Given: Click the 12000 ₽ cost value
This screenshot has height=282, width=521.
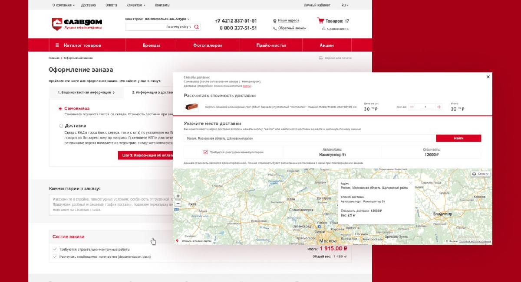Looking at the screenshot, I should 431,154.
